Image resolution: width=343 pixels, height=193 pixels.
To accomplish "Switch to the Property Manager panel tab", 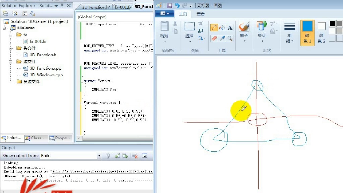I will pos(60,138).
